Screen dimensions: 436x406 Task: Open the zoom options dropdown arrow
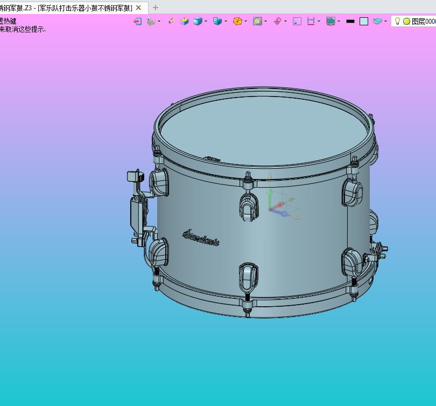(x=265, y=22)
